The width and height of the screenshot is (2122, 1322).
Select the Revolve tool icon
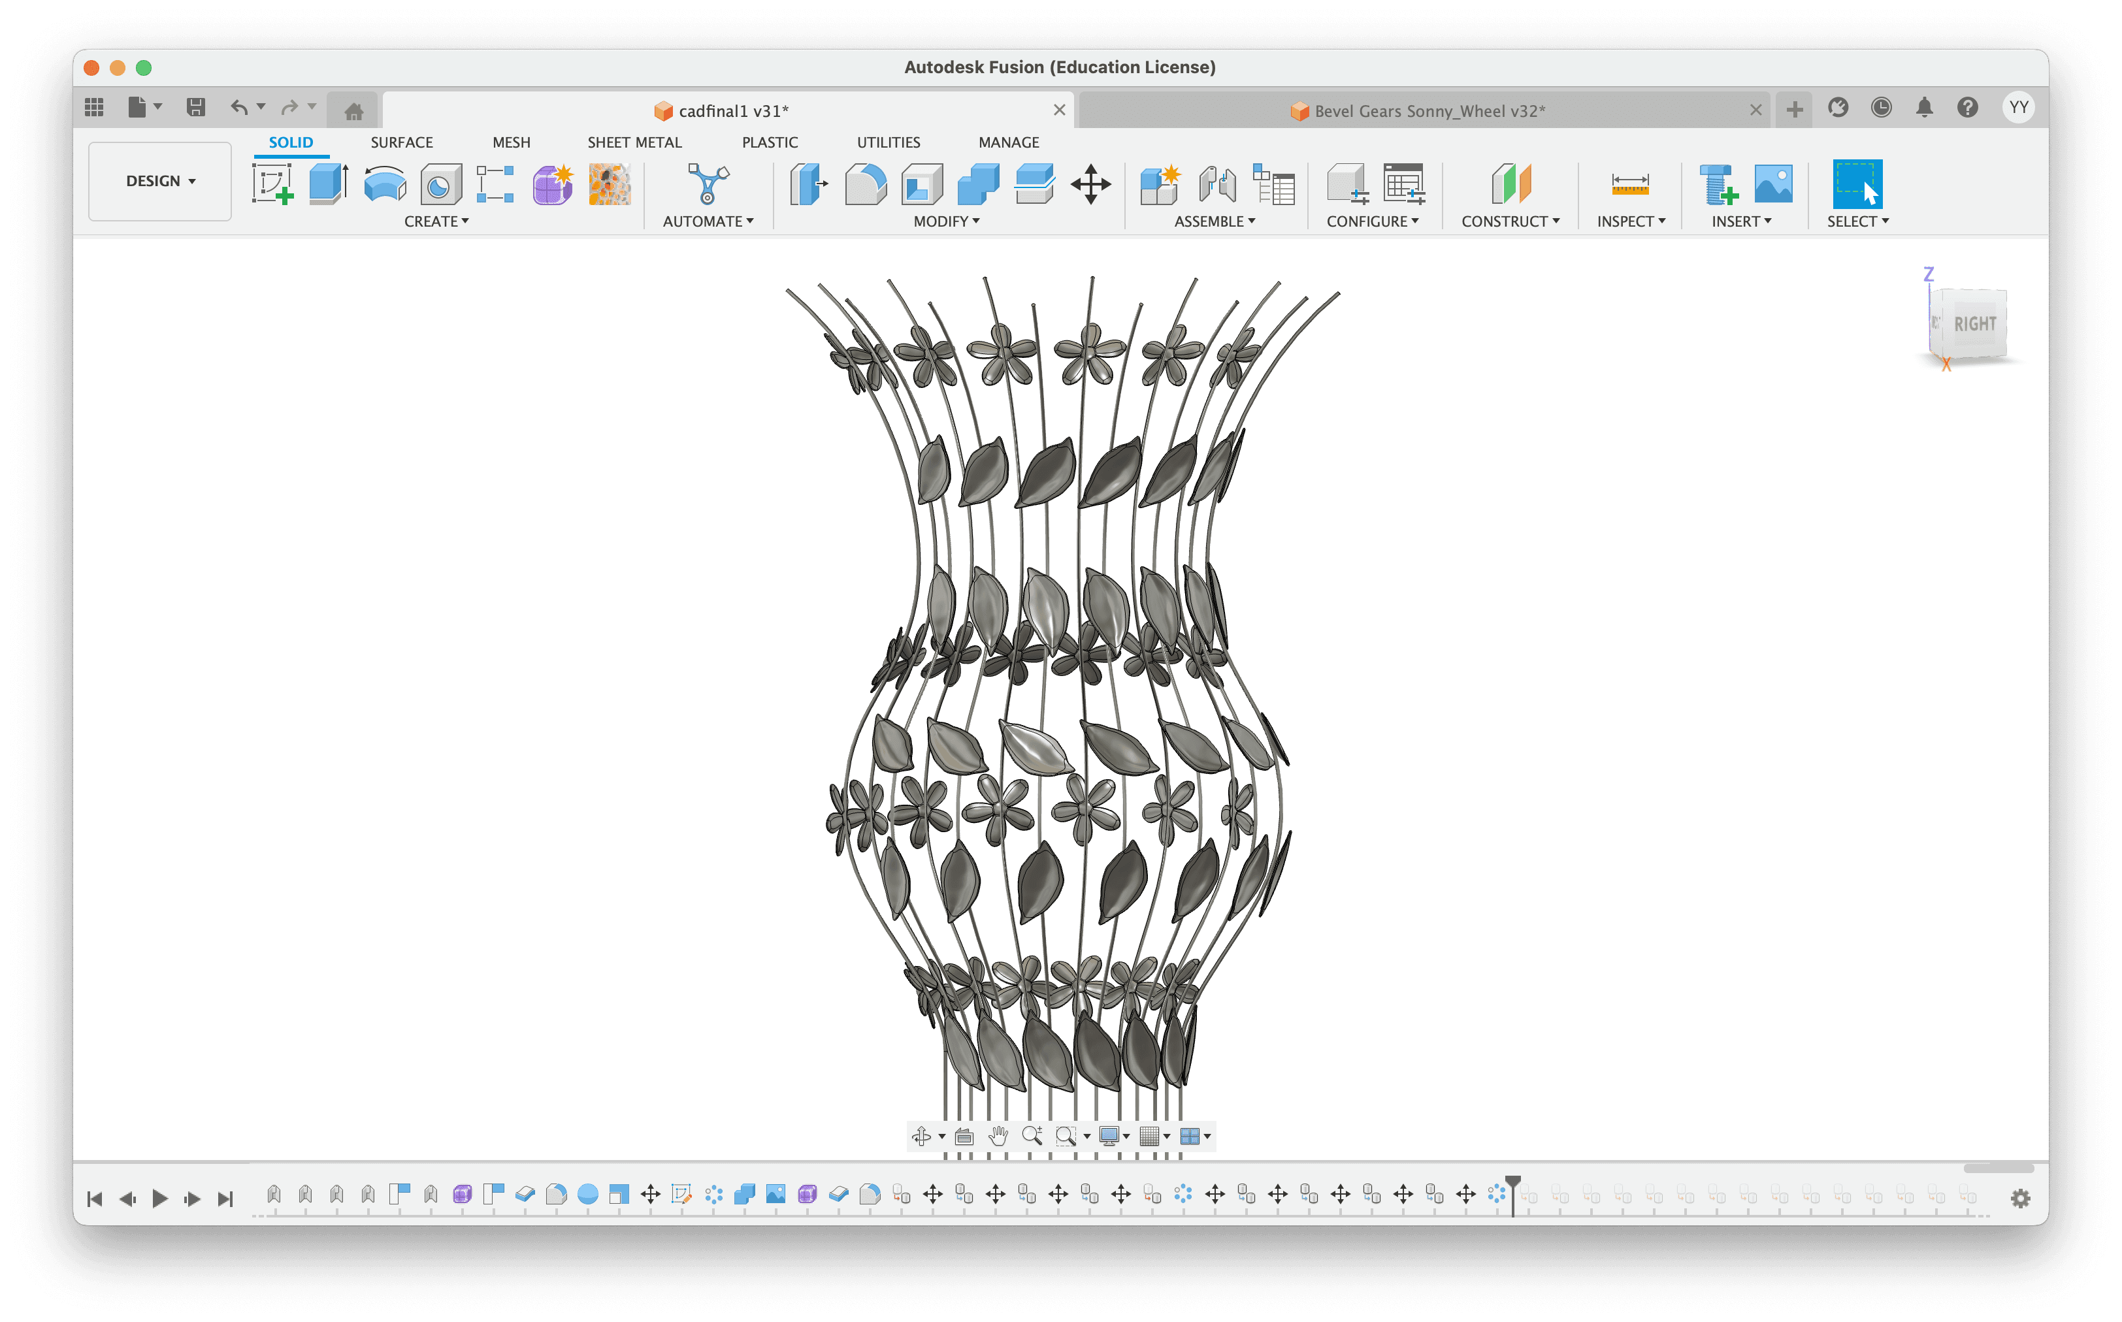[x=385, y=184]
